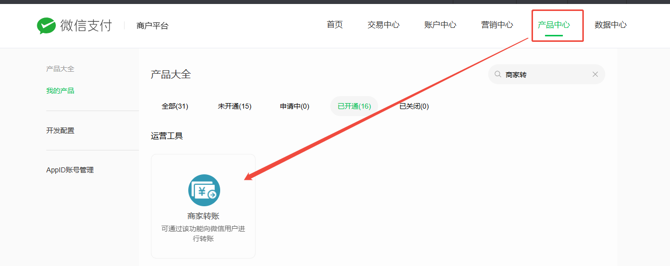The height and width of the screenshot is (266, 670).
Task: View the 已关闭(0) products tab
Action: click(x=414, y=106)
